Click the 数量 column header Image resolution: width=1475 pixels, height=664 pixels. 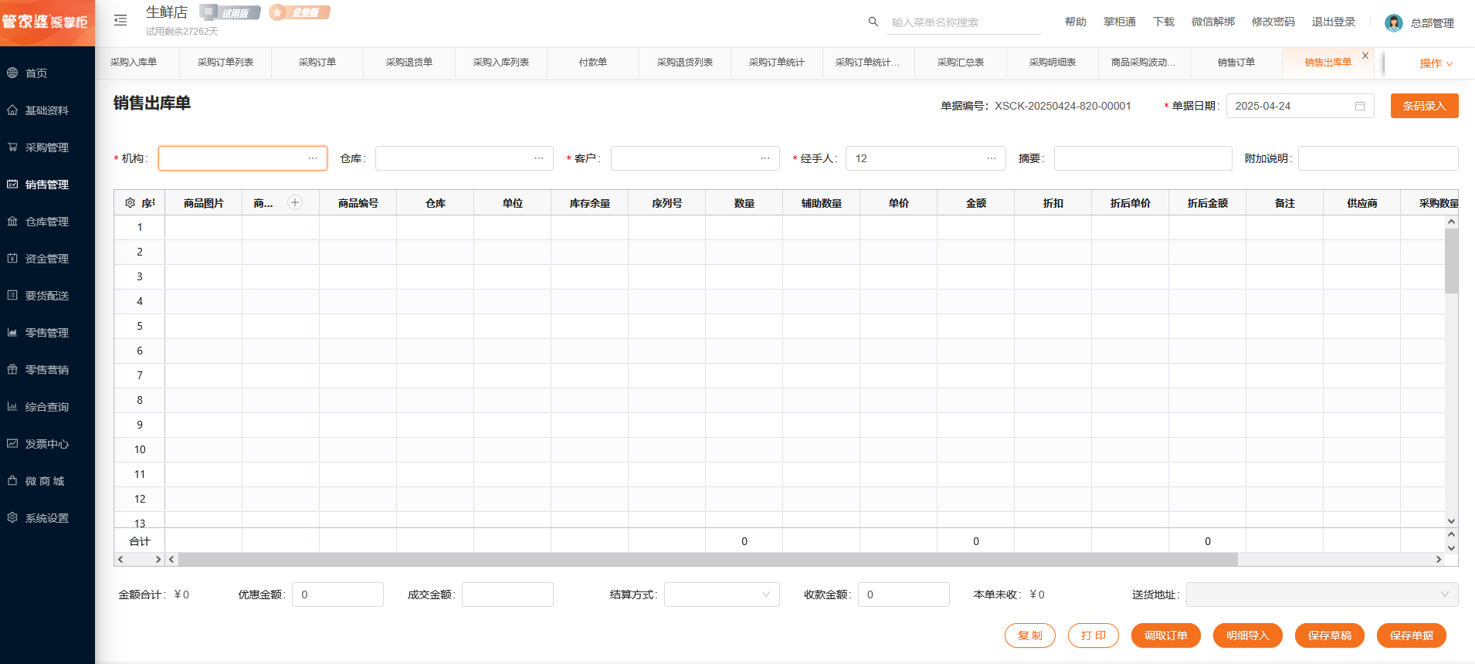[x=744, y=203]
